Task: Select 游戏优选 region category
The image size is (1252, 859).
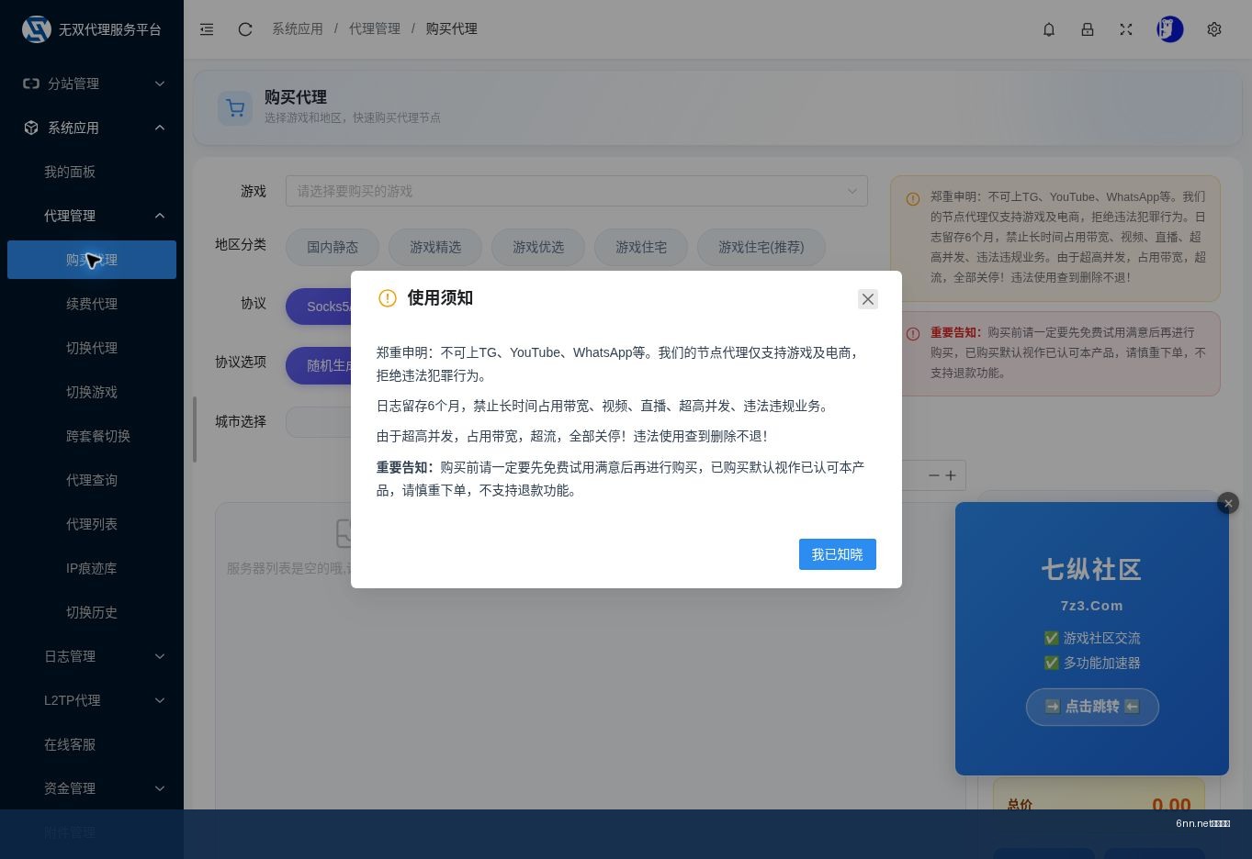Action: 538,247
